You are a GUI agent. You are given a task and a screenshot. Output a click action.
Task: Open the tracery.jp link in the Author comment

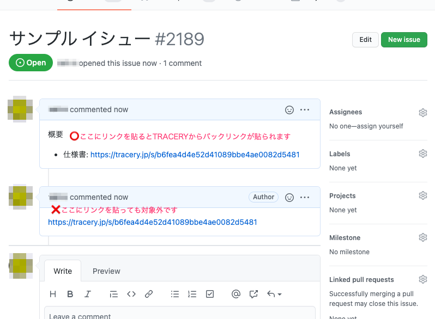[x=153, y=222]
